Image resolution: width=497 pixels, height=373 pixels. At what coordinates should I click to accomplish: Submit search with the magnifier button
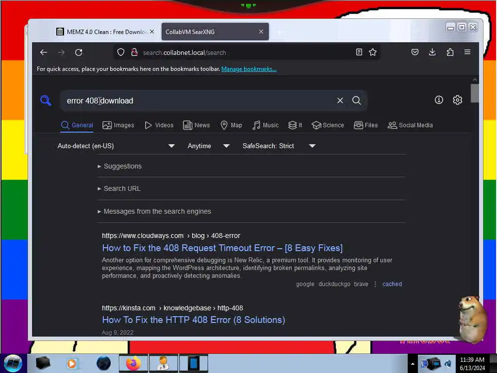click(x=357, y=101)
